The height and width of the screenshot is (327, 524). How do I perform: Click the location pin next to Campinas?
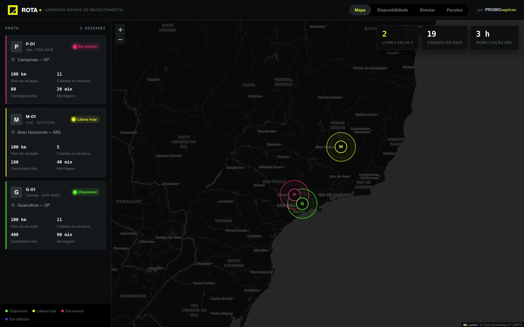tap(13, 60)
